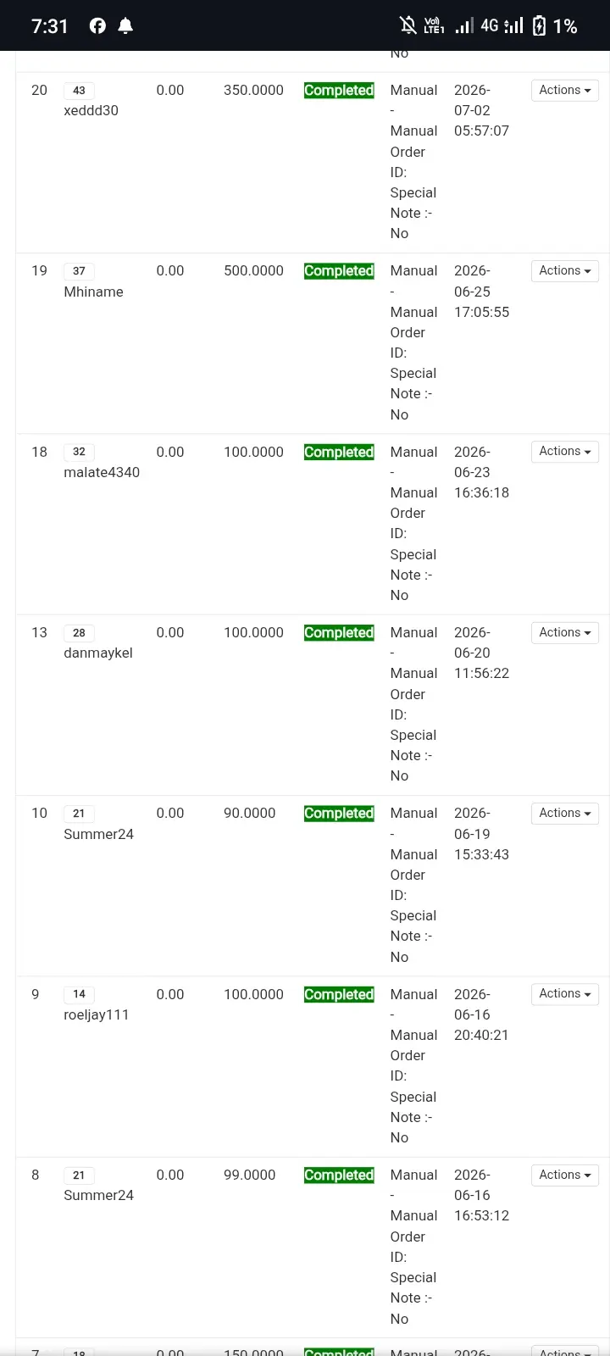Image resolution: width=610 pixels, height=1356 pixels.
Task: Tap the VoLTE indicator icon
Action: pyautogui.click(x=434, y=26)
